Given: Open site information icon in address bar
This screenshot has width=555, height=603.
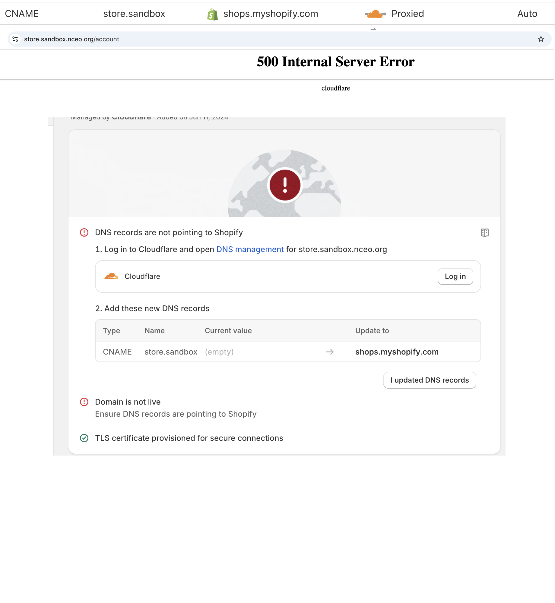Looking at the screenshot, I should coord(15,39).
